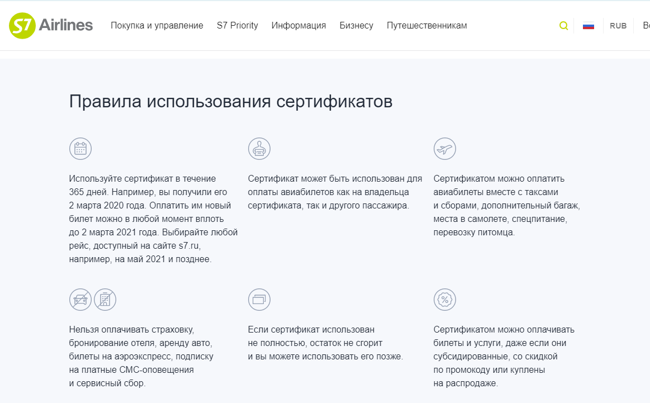Select the wallet icon above the remaining balance rule
Screen dimensions: 650x403
pyautogui.click(x=259, y=300)
